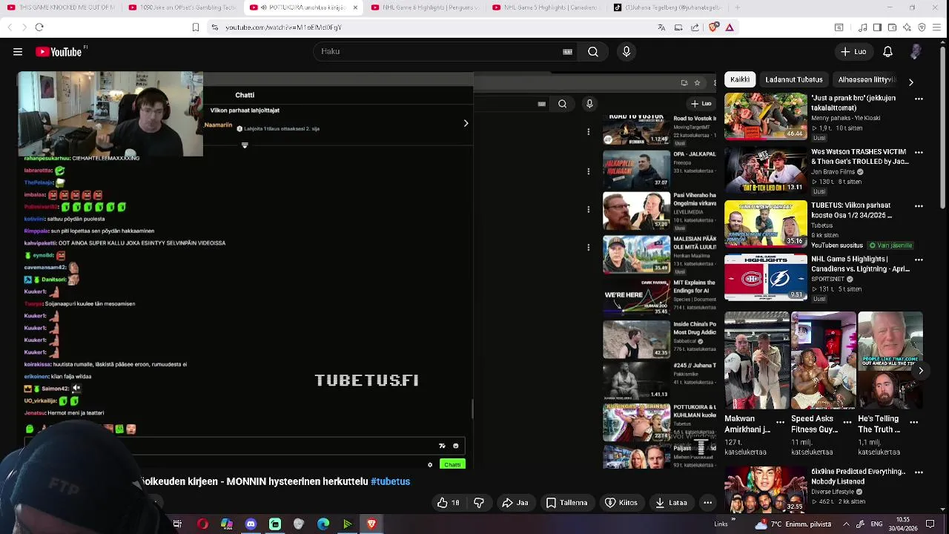This screenshot has height=534, width=949.
Task: Download the video with Lataa
Action: click(671, 503)
